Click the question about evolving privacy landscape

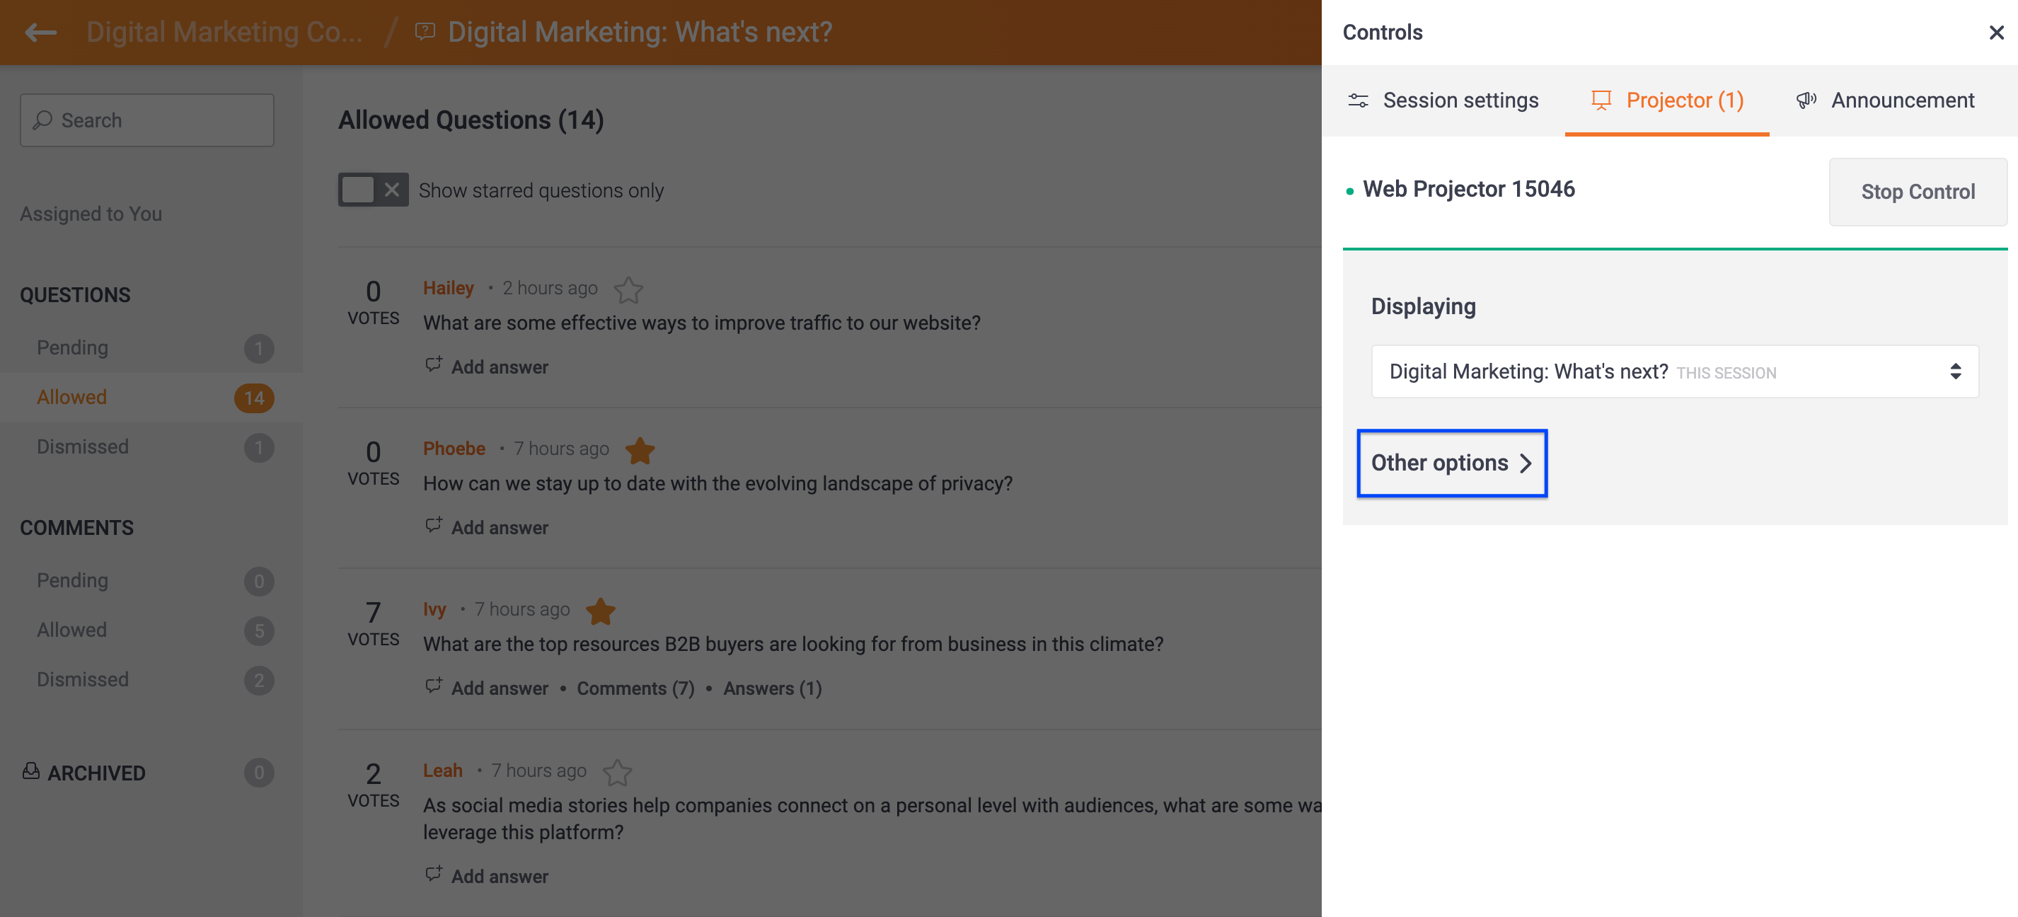(717, 484)
